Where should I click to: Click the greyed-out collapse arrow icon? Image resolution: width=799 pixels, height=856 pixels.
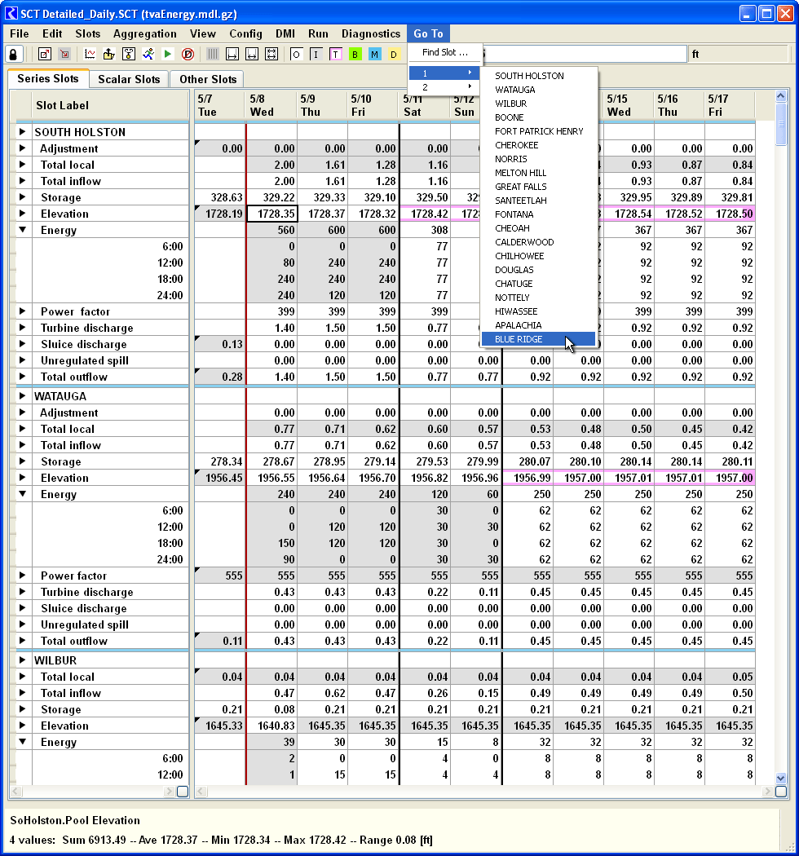[65, 54]
